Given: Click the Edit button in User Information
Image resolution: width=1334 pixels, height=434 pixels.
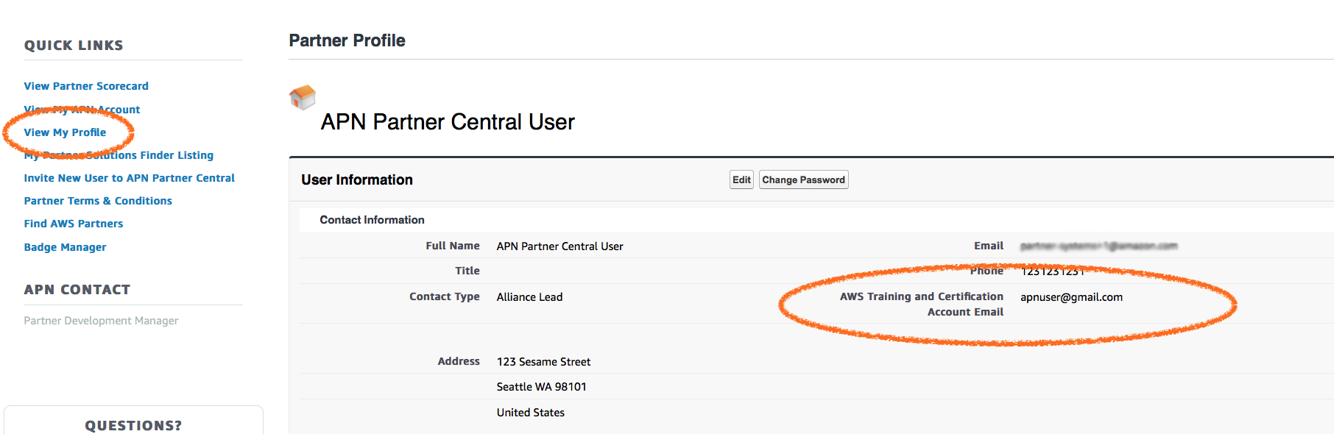Looking at the screenshot, I should pos(741,179).
